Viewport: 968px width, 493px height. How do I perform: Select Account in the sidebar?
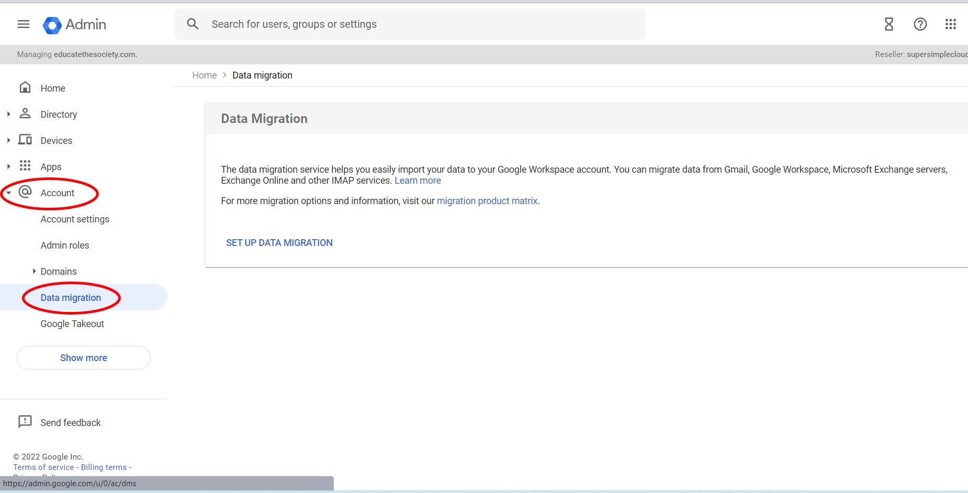pyautogui.click(x=58, y=193)
